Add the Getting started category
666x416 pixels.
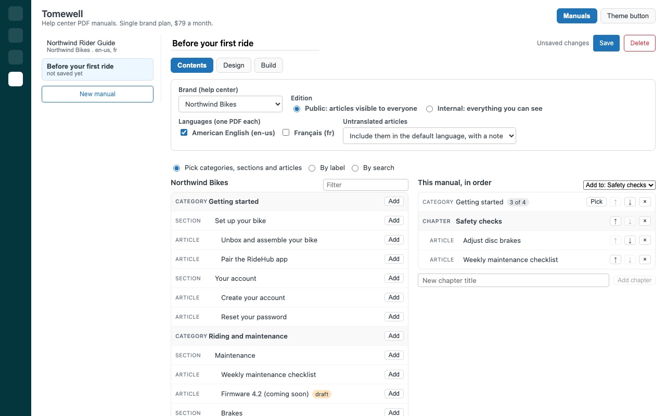click(x=394, y=201)
